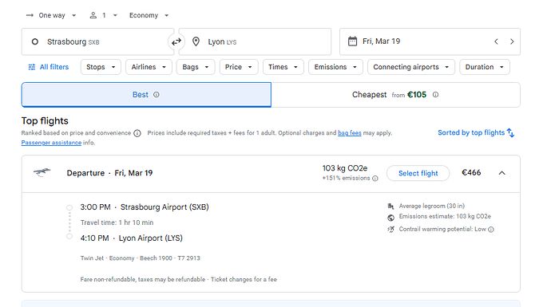This screenshot has width=551, height=307.
Task: Click 'Departure · Fri, Mar 19' header text
Action: coord(109,173)
